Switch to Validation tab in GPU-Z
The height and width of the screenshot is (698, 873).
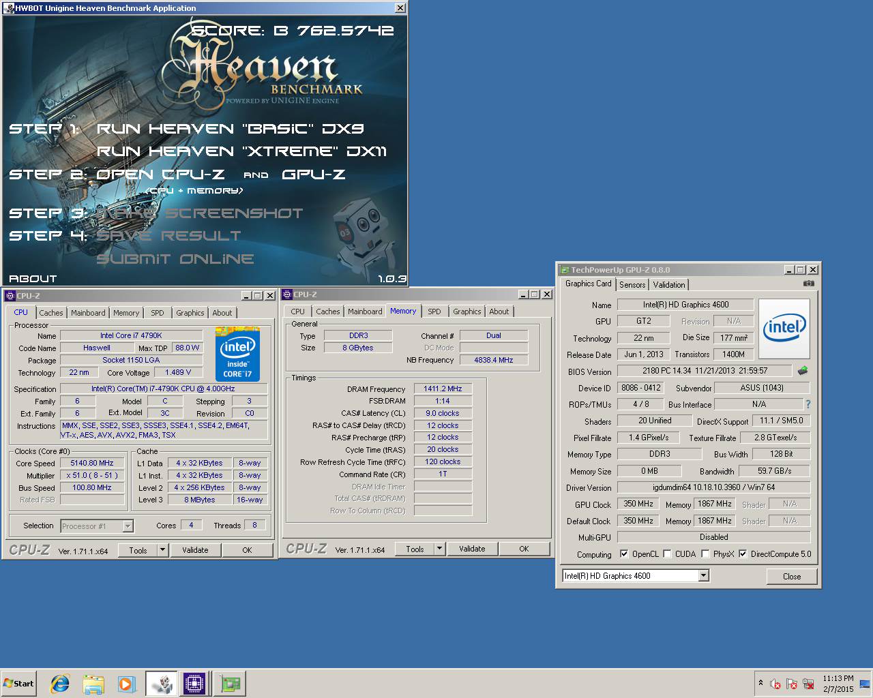tap(668, 285)
